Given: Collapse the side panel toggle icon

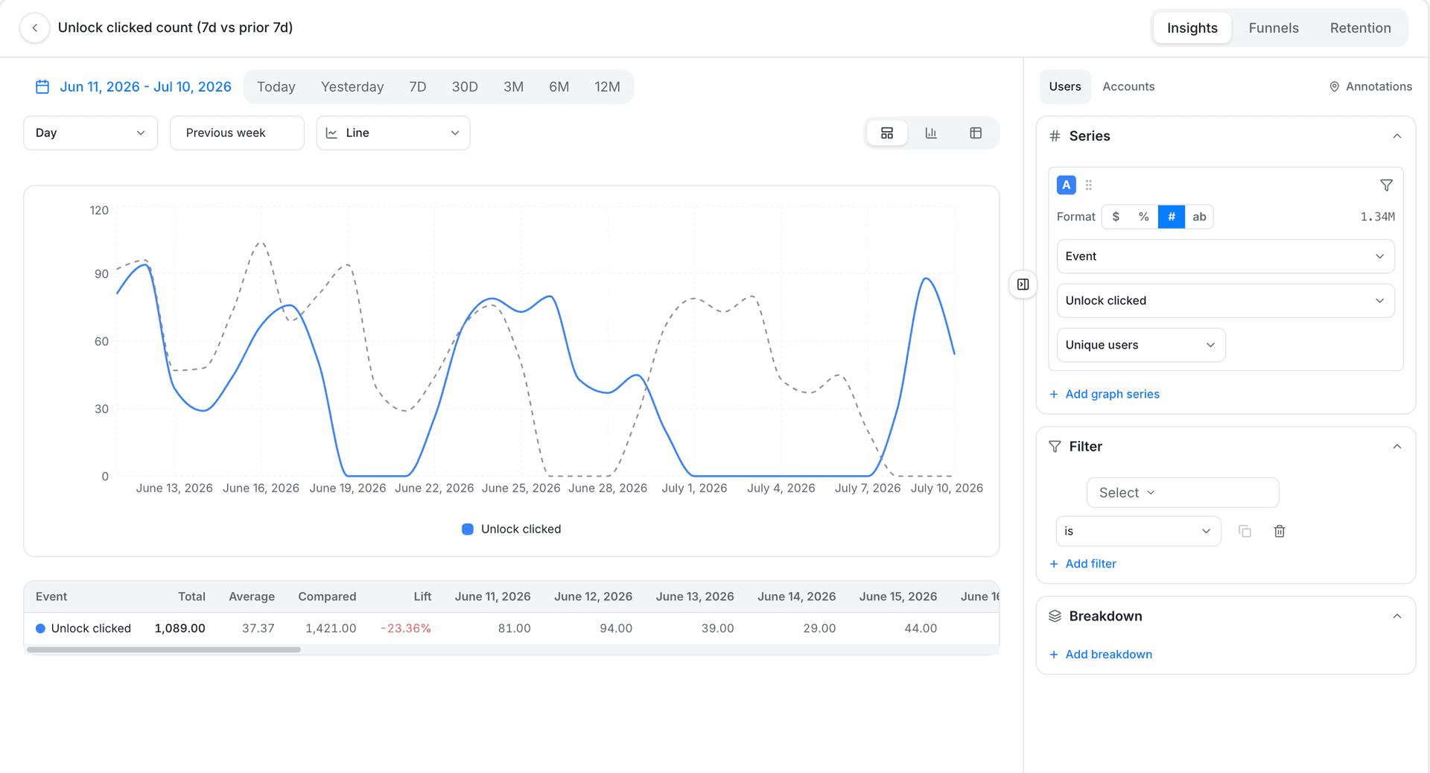Looking at the screenshot, I should tap(1023, 284).
